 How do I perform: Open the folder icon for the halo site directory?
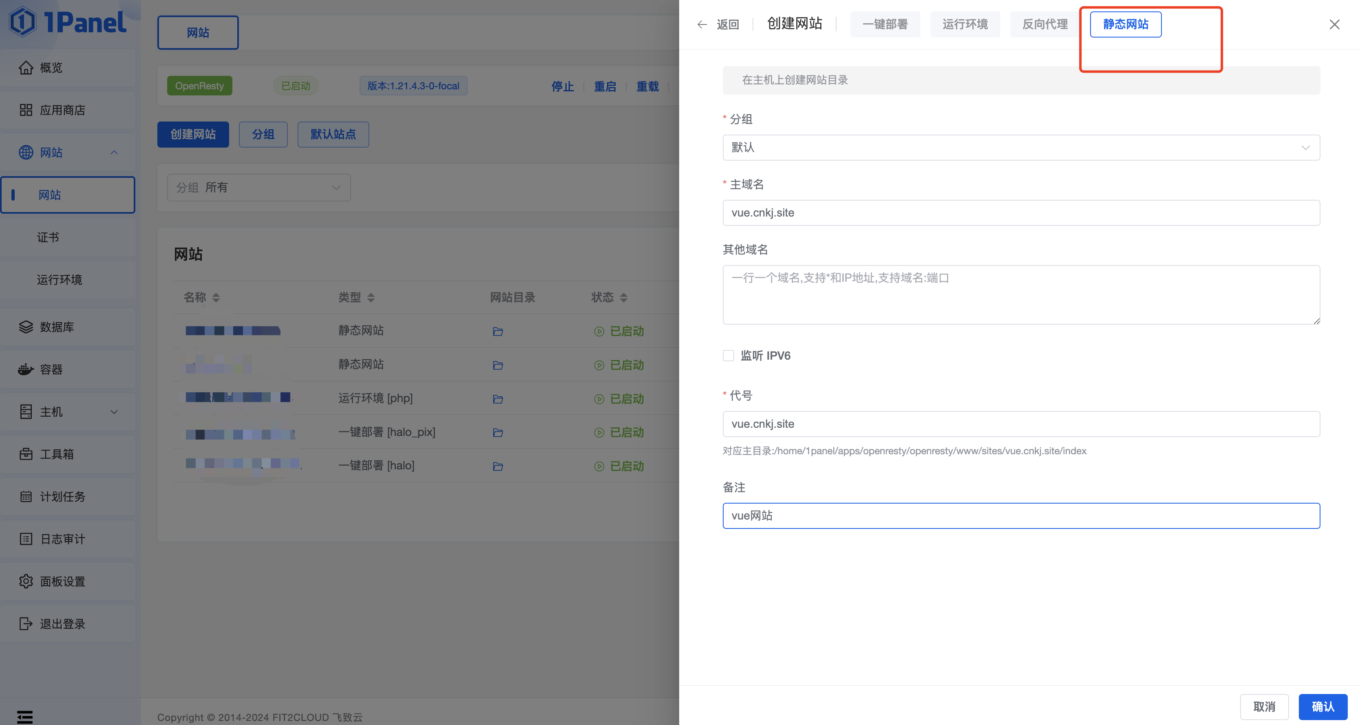(x=497, y=466)
